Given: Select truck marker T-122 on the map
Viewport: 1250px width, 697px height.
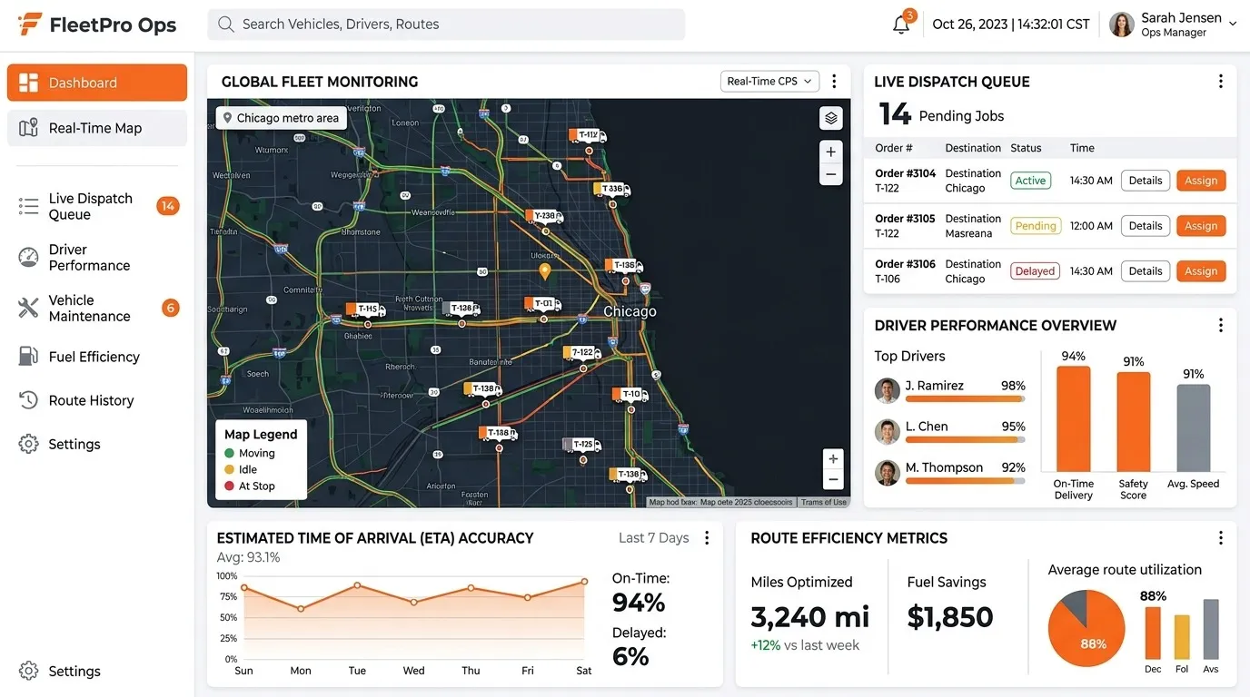Looking at the screenshot, I should [x=581, y=353].
